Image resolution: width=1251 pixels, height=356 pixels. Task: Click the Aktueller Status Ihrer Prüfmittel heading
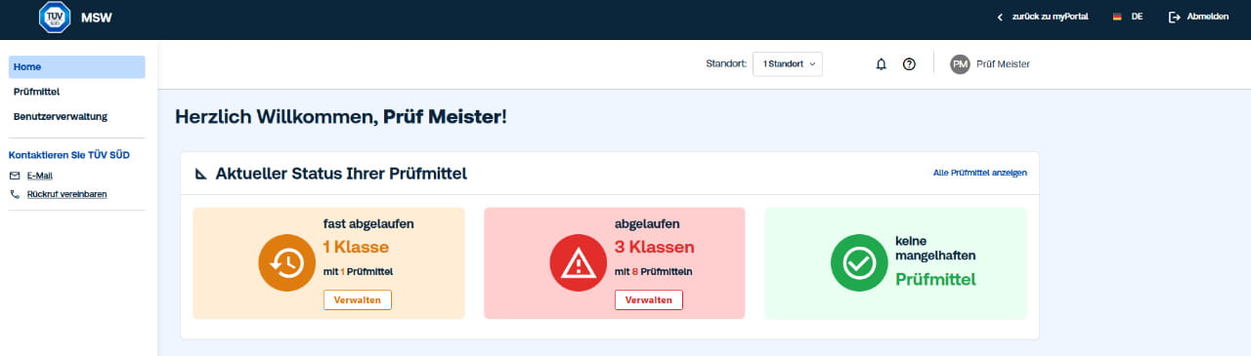coord(341,174)
